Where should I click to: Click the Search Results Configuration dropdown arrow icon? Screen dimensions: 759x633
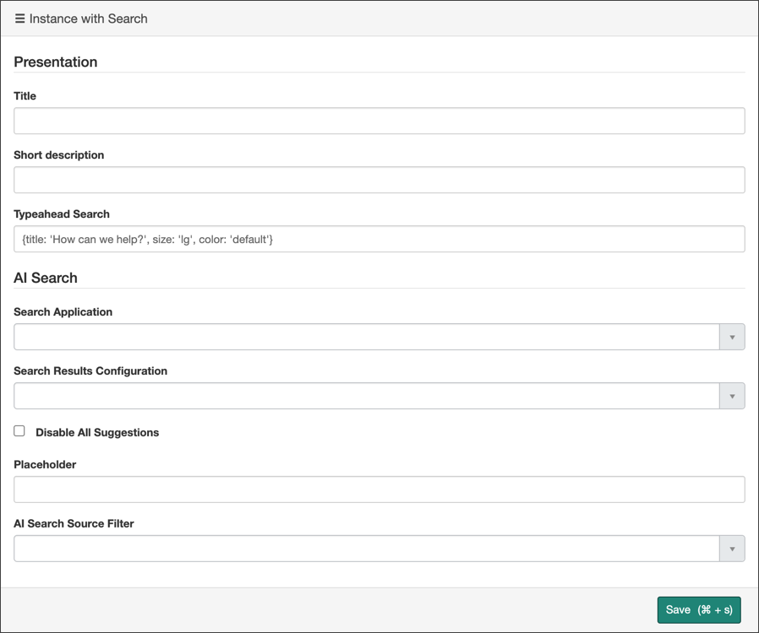[732, 395]
